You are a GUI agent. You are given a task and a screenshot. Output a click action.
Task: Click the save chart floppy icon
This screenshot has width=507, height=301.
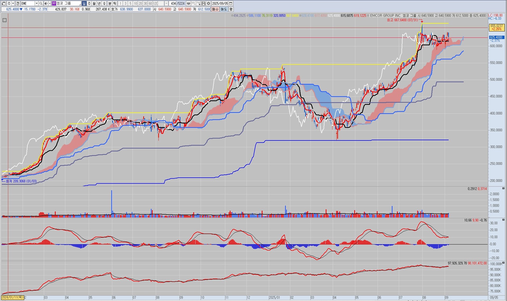point(204,3)
